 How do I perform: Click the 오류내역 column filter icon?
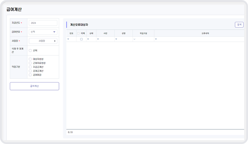point(156,39)
